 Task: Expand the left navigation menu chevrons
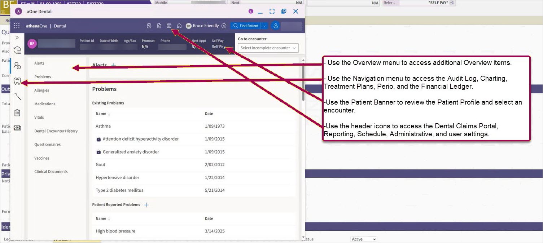[17, 37]
